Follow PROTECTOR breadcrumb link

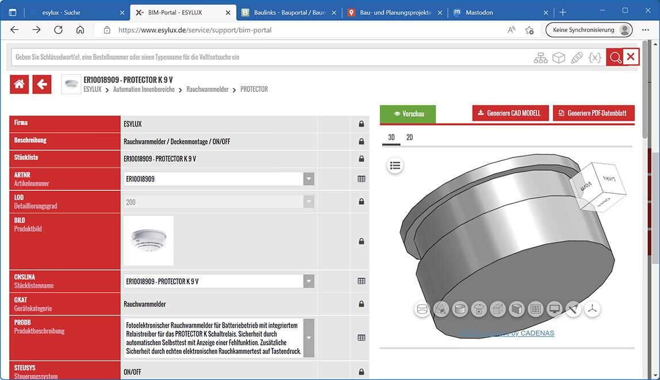254,89
